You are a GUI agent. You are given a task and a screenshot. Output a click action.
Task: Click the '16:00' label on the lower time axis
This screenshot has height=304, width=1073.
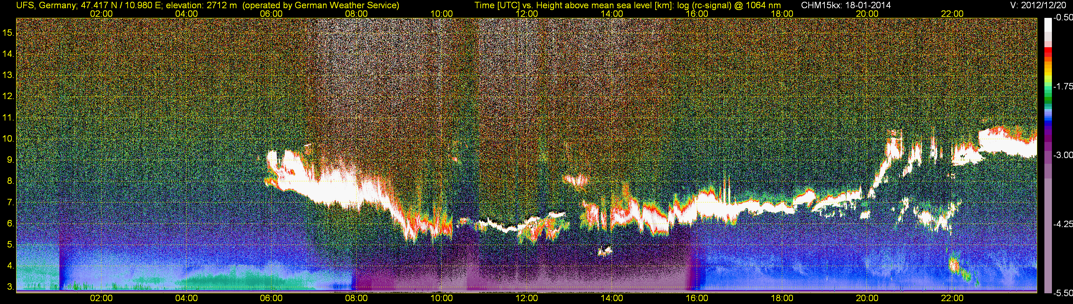(697, 298)
